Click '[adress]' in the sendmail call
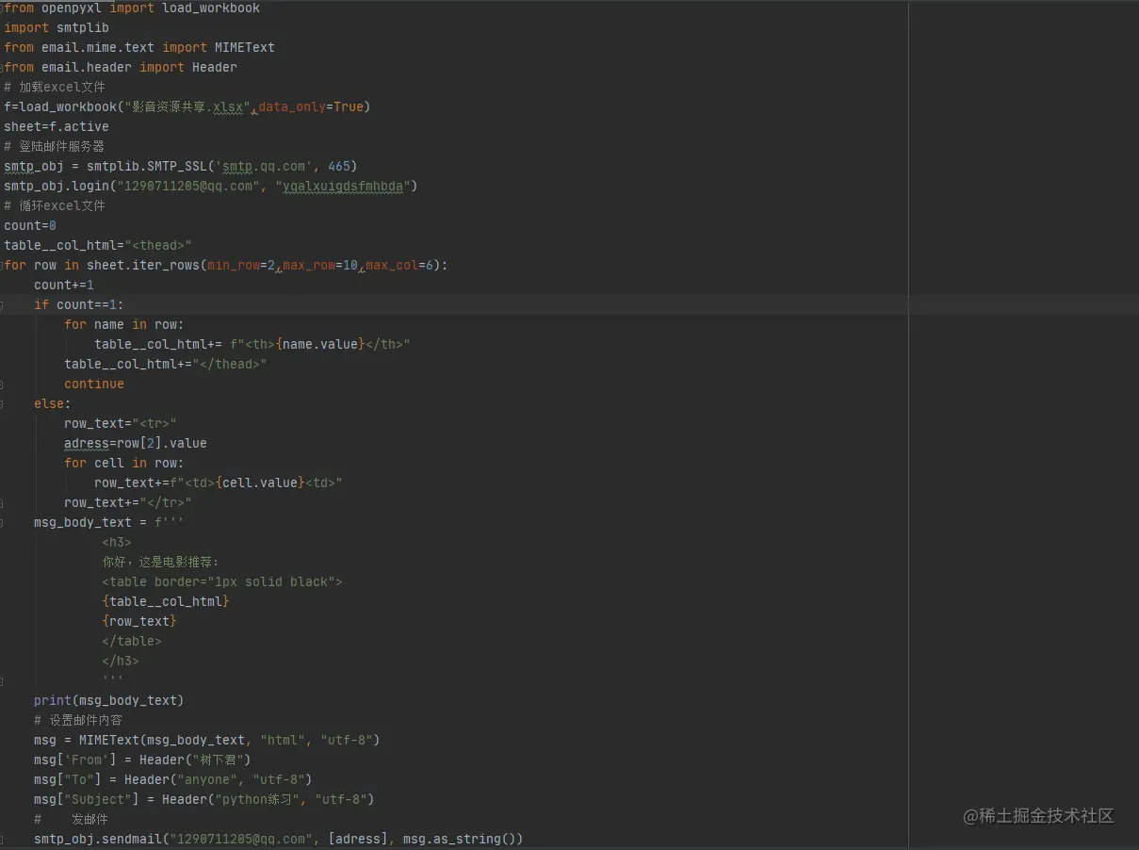Screen dimensions: 1139x850 [358, 839]
